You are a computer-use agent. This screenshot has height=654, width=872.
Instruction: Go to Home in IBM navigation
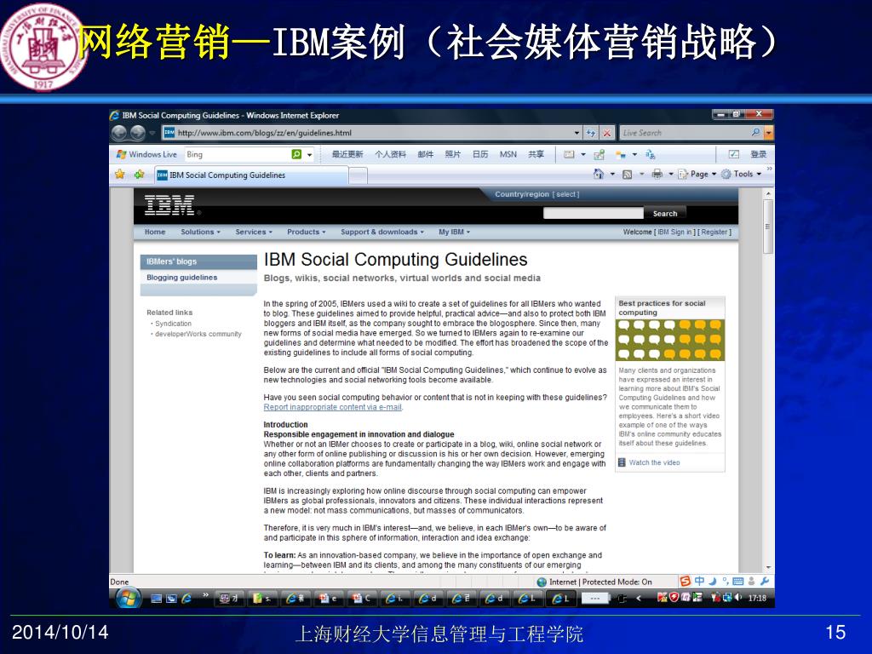click(155, 232)
